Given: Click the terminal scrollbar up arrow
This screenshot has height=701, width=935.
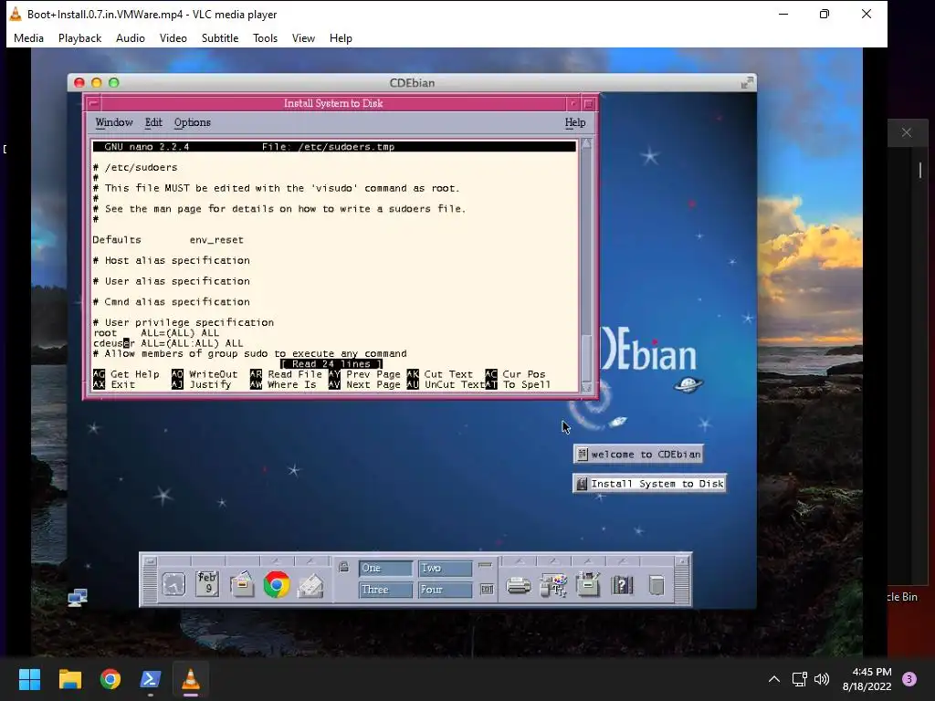Looking at the screenshot, I should (587, 143).
